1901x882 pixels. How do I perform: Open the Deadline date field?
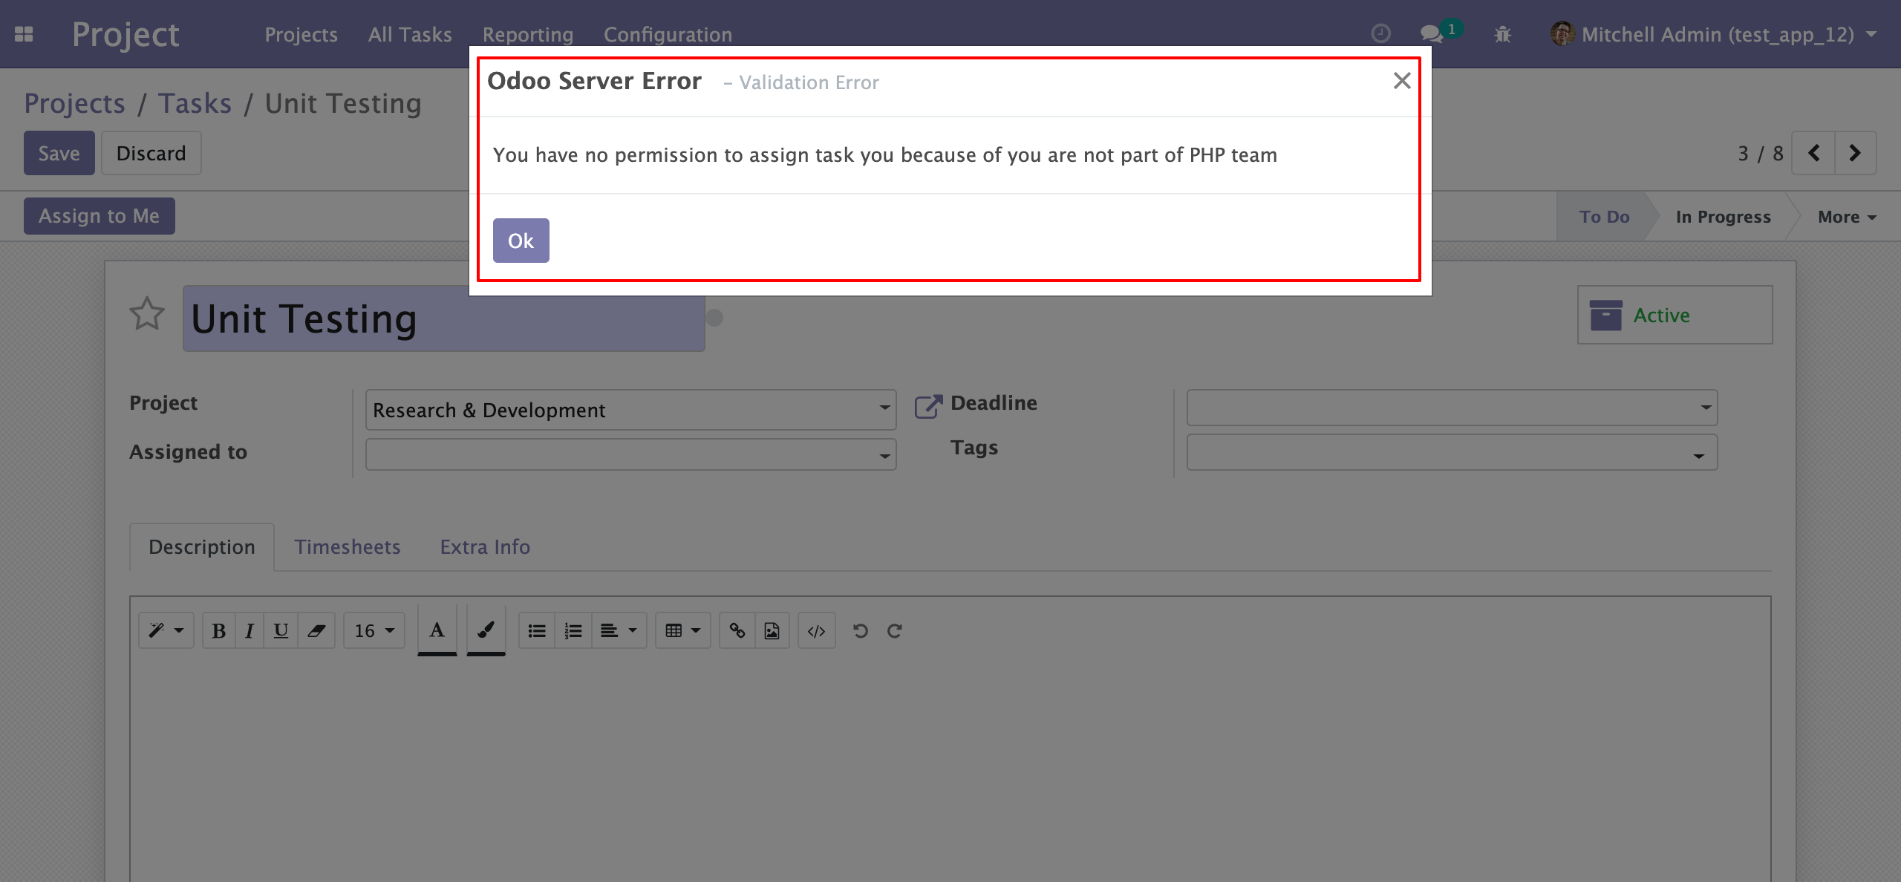click(x=1452, y=408)
